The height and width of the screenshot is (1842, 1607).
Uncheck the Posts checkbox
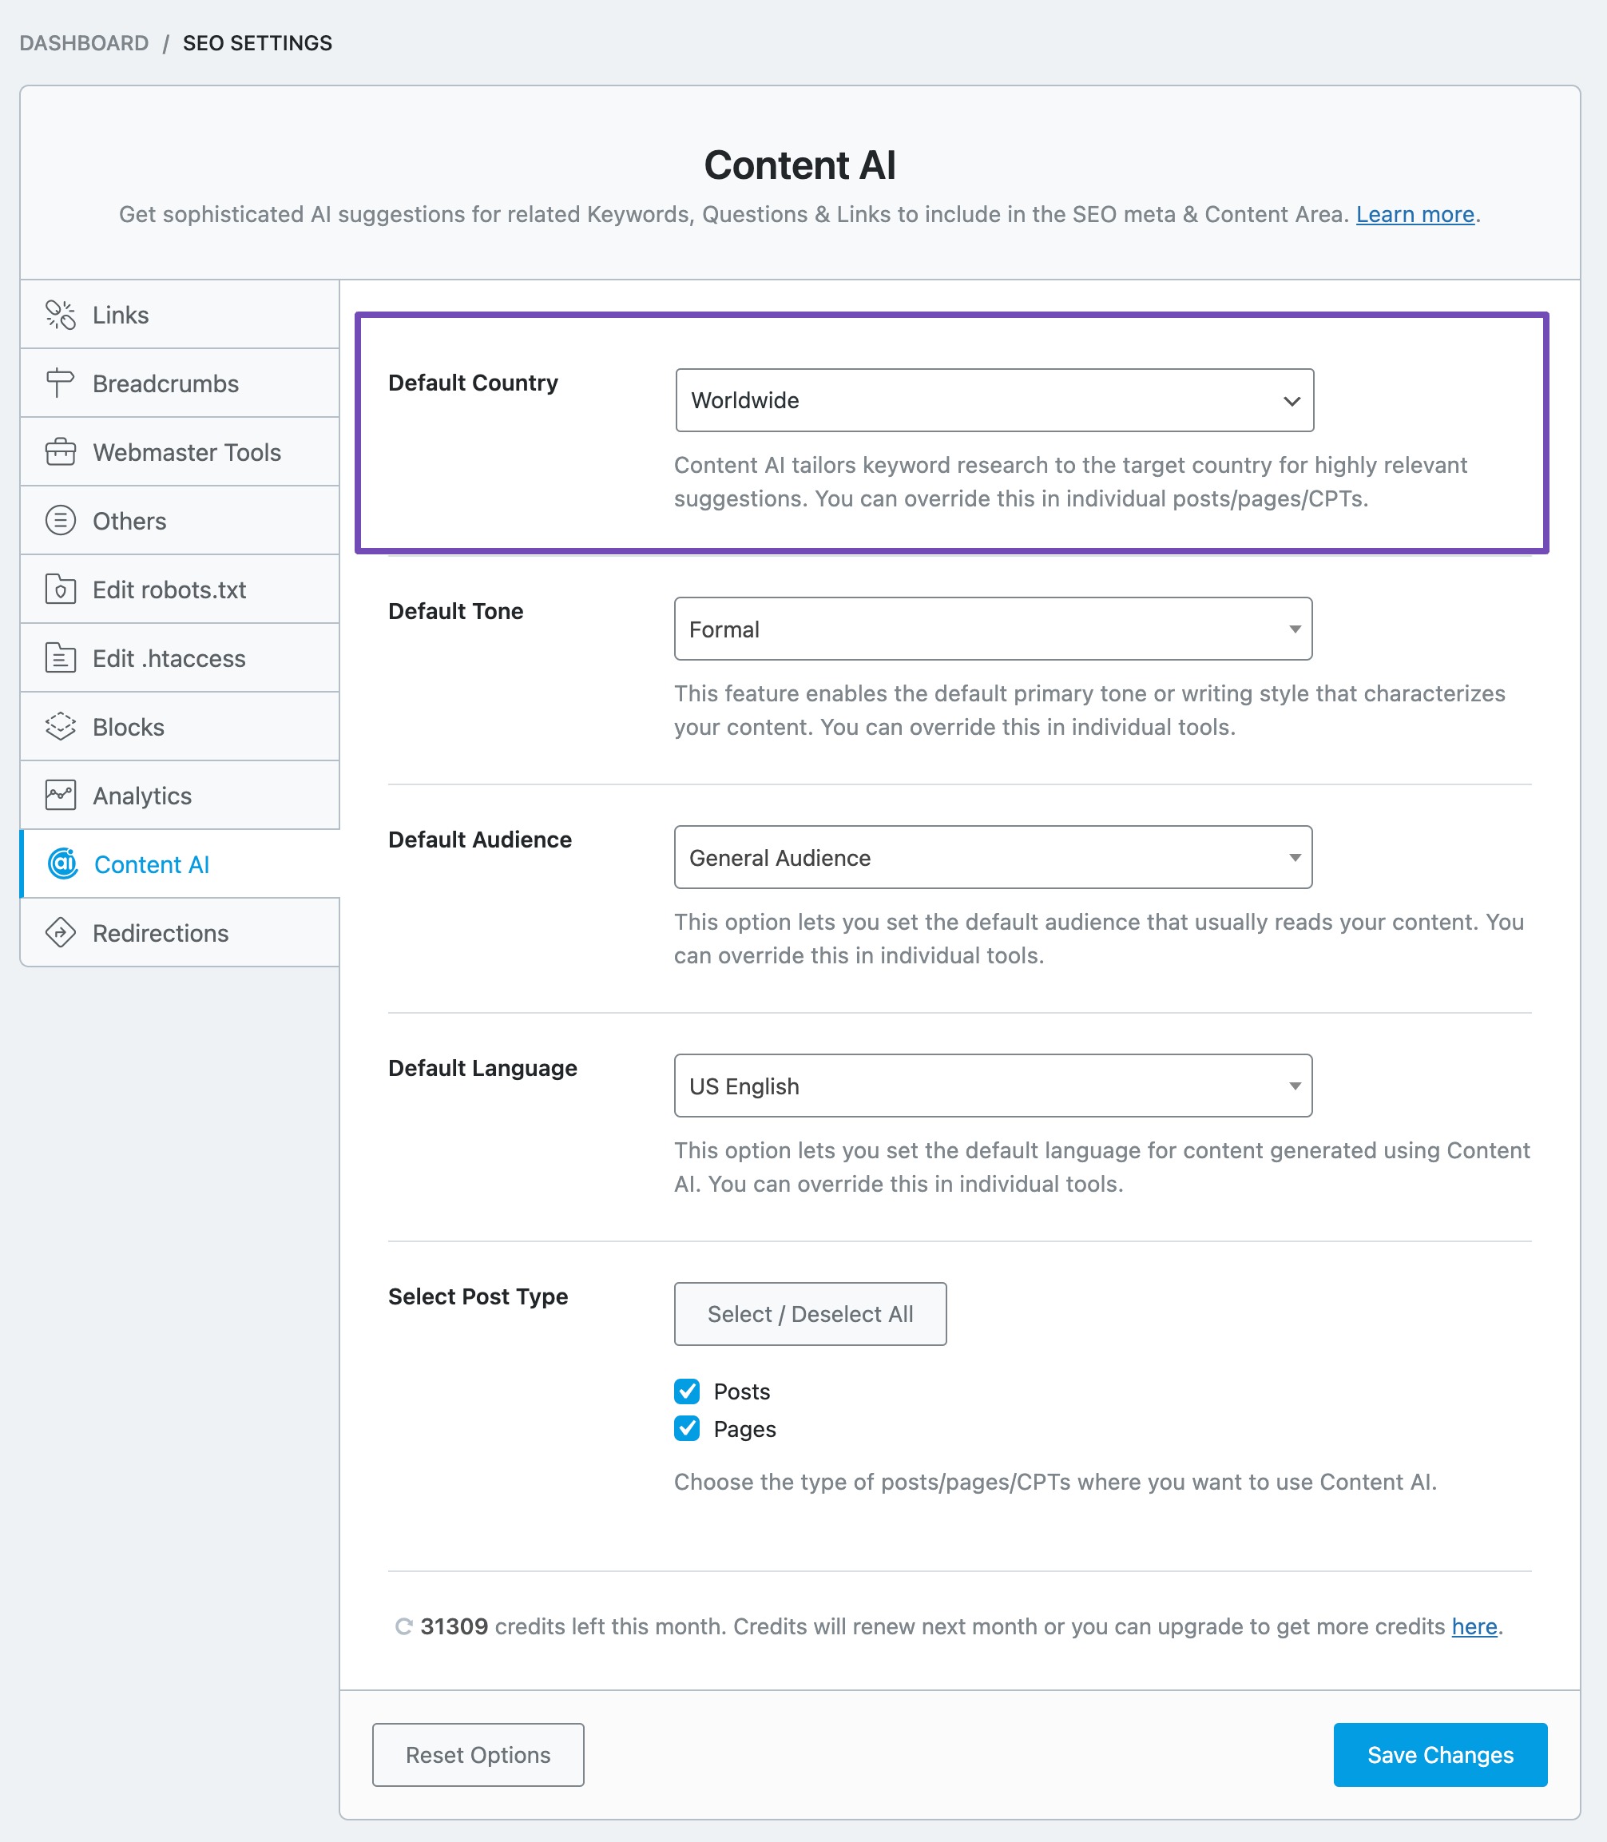pos(687,1391)
